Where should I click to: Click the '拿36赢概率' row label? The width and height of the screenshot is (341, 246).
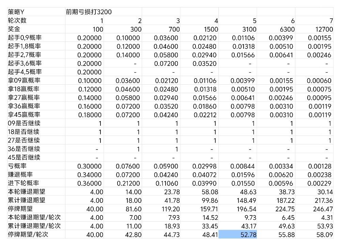(x=24, y=106)
